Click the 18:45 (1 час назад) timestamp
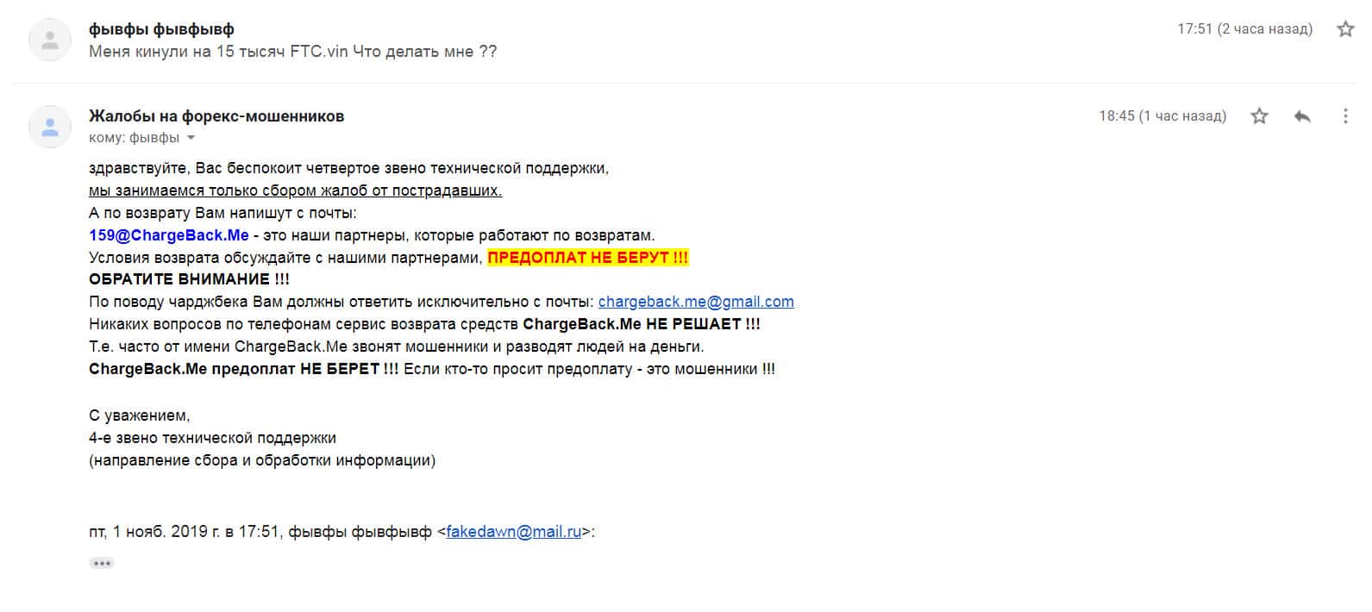This screenshot has height=612, width=1372. coord(1162,116)
